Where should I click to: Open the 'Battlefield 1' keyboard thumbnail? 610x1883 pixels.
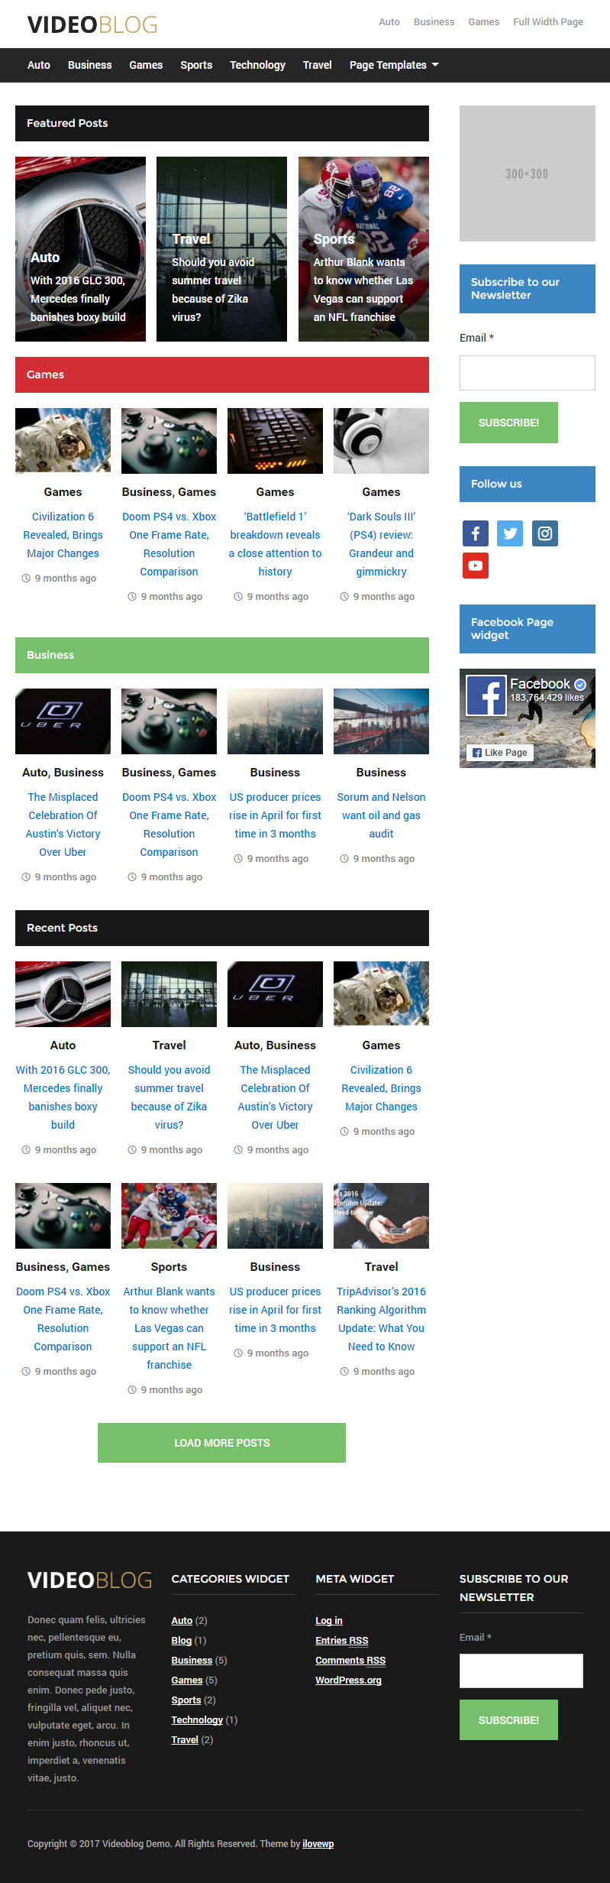(x=275, y=441)
